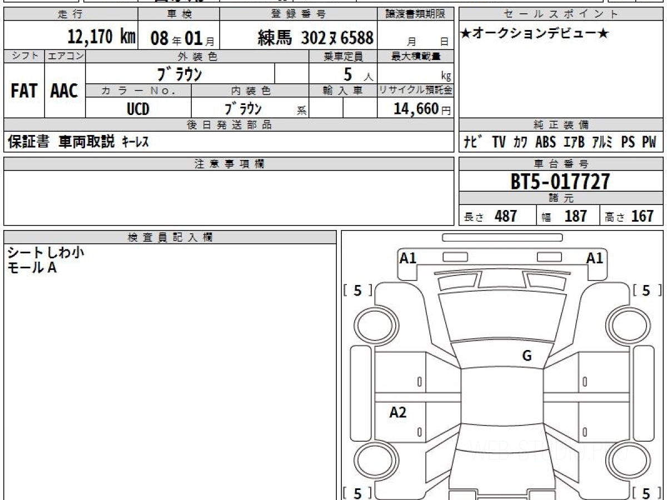This screenshot has width=667, height=500.
Task: Select ABS in equipment list
Action: coord(545,142)
